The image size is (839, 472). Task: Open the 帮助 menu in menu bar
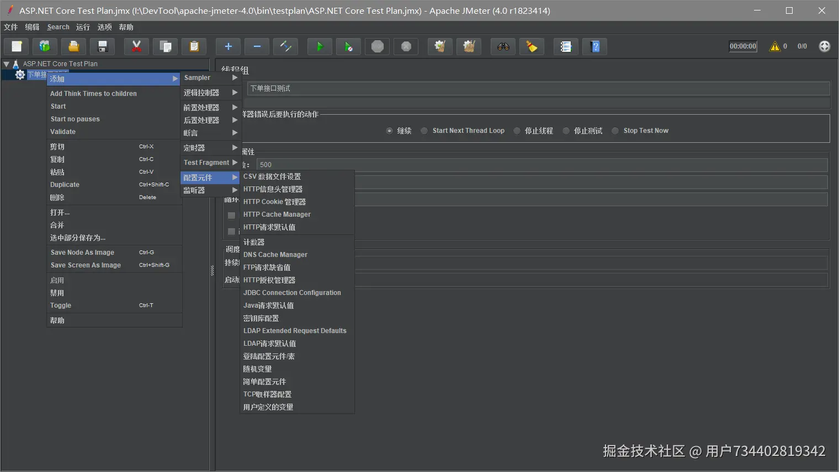point(126,27)
